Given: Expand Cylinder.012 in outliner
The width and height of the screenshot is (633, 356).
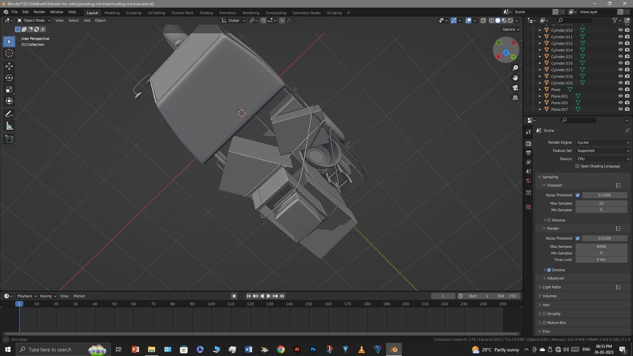Looking at the screenshot, I should (x=540, y=43).
